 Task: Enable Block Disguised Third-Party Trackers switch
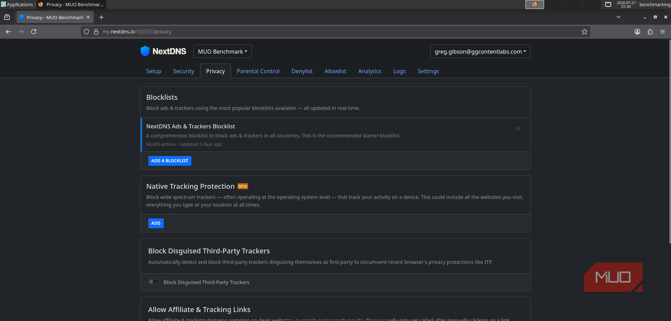click(154, 282)
